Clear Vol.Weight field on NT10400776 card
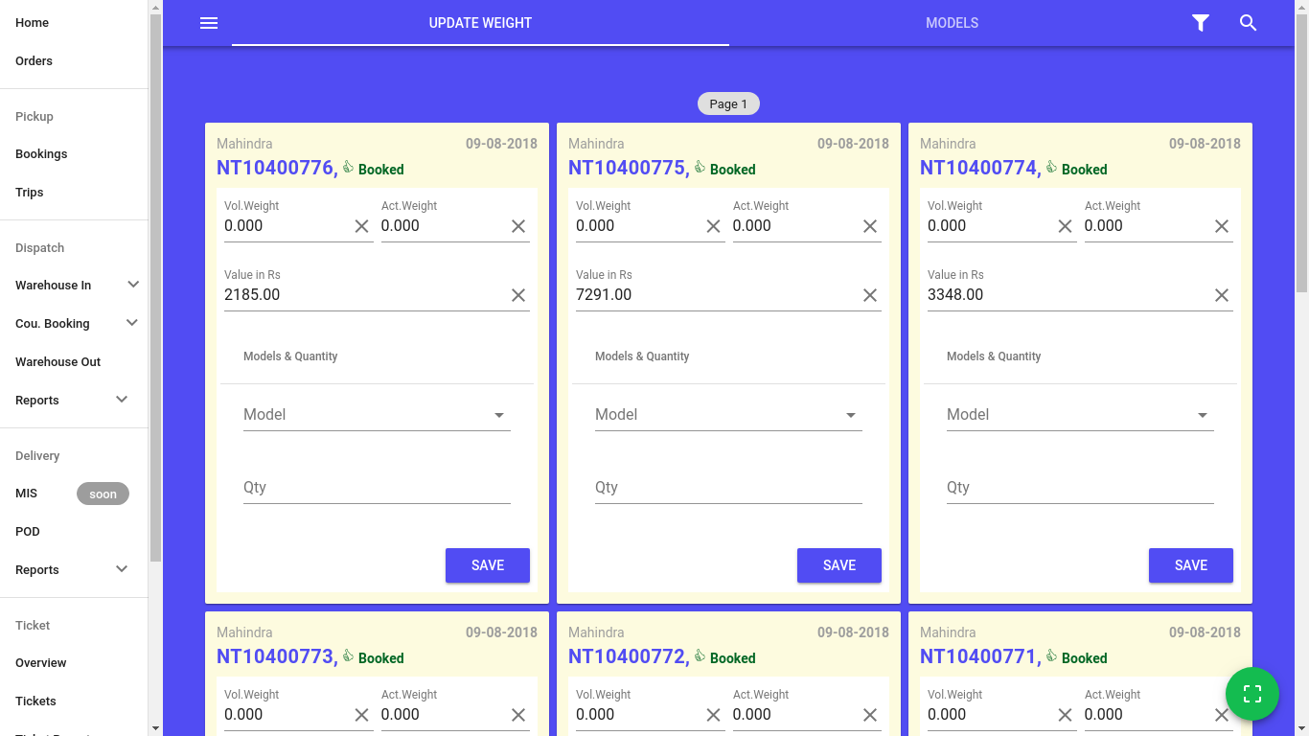 (361, 226)
